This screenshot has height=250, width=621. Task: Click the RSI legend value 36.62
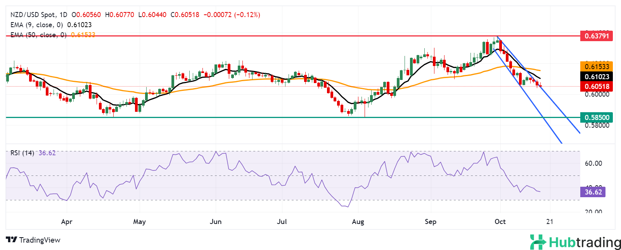coord(47,153)
